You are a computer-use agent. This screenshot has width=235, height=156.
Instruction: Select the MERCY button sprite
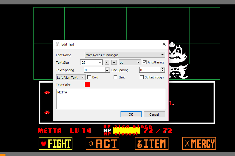199,143
